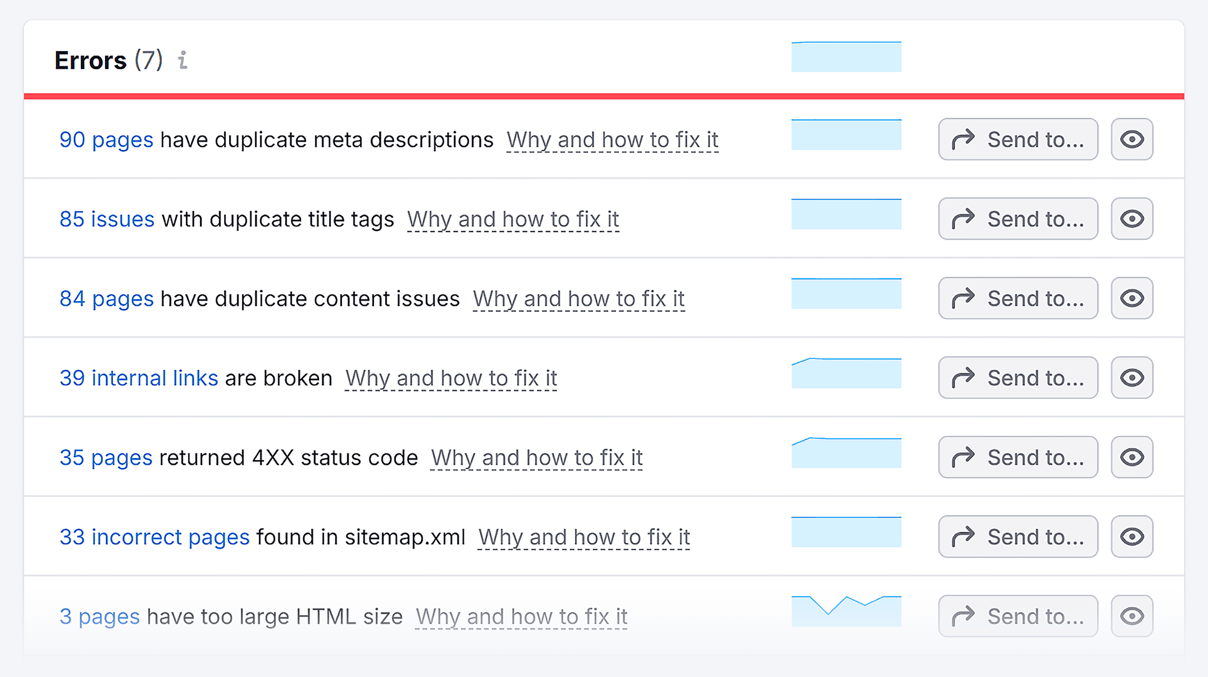Click the eye icon on duplicate content issues row
The height and width of the screenshot is (677, 1208).
point(1132,298)
